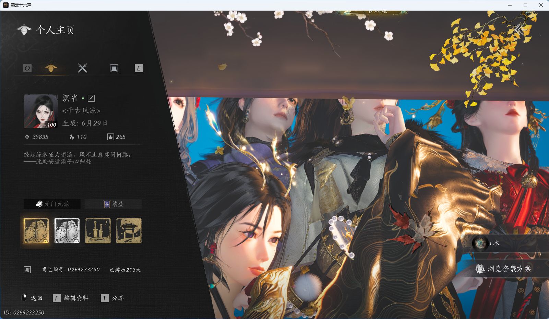Open 浏览套装方案 outfit browser
Screen dimensions: 549x319
504,269
